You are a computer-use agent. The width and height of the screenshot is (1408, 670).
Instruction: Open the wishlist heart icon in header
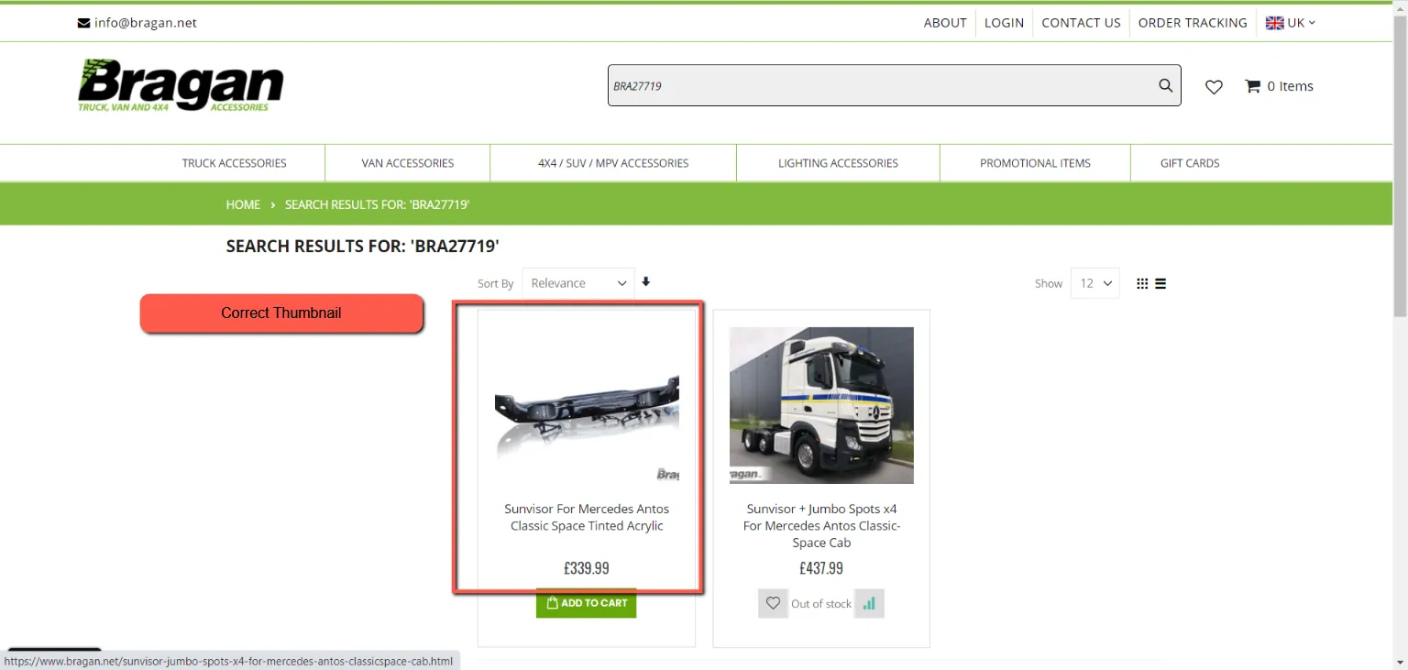point(1214,87)
